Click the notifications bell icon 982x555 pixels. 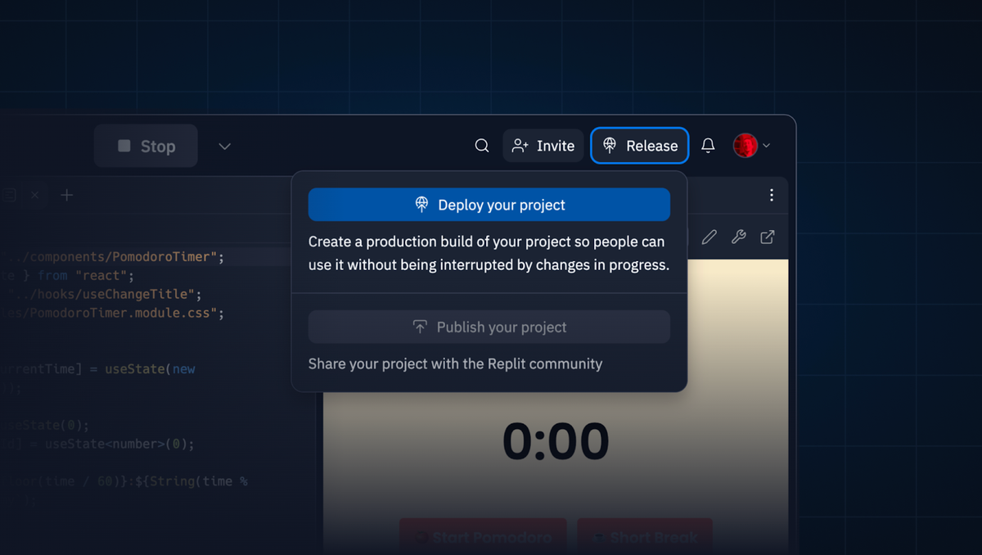708,145
